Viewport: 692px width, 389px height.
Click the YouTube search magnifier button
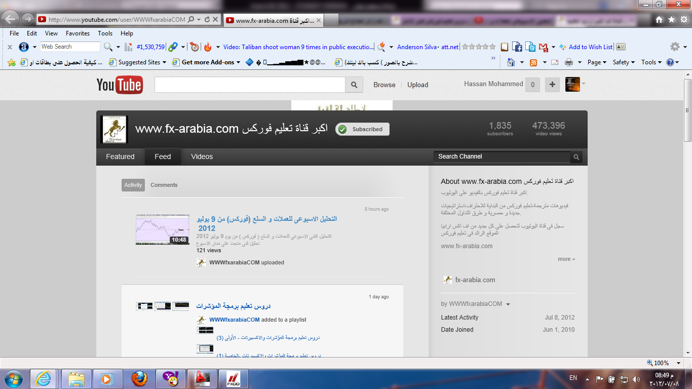(354, 85)
